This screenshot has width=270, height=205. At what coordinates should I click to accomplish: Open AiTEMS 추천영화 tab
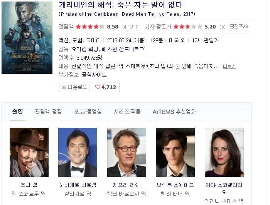coord(174,112)
